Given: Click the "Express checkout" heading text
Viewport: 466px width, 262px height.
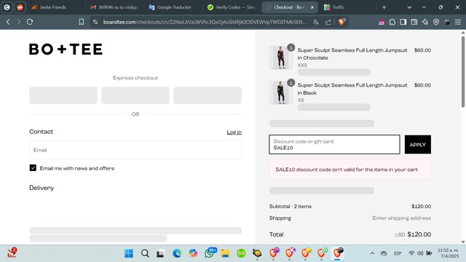Looking at the screenshot, I should pyautogui.click(x=135, y=78).
